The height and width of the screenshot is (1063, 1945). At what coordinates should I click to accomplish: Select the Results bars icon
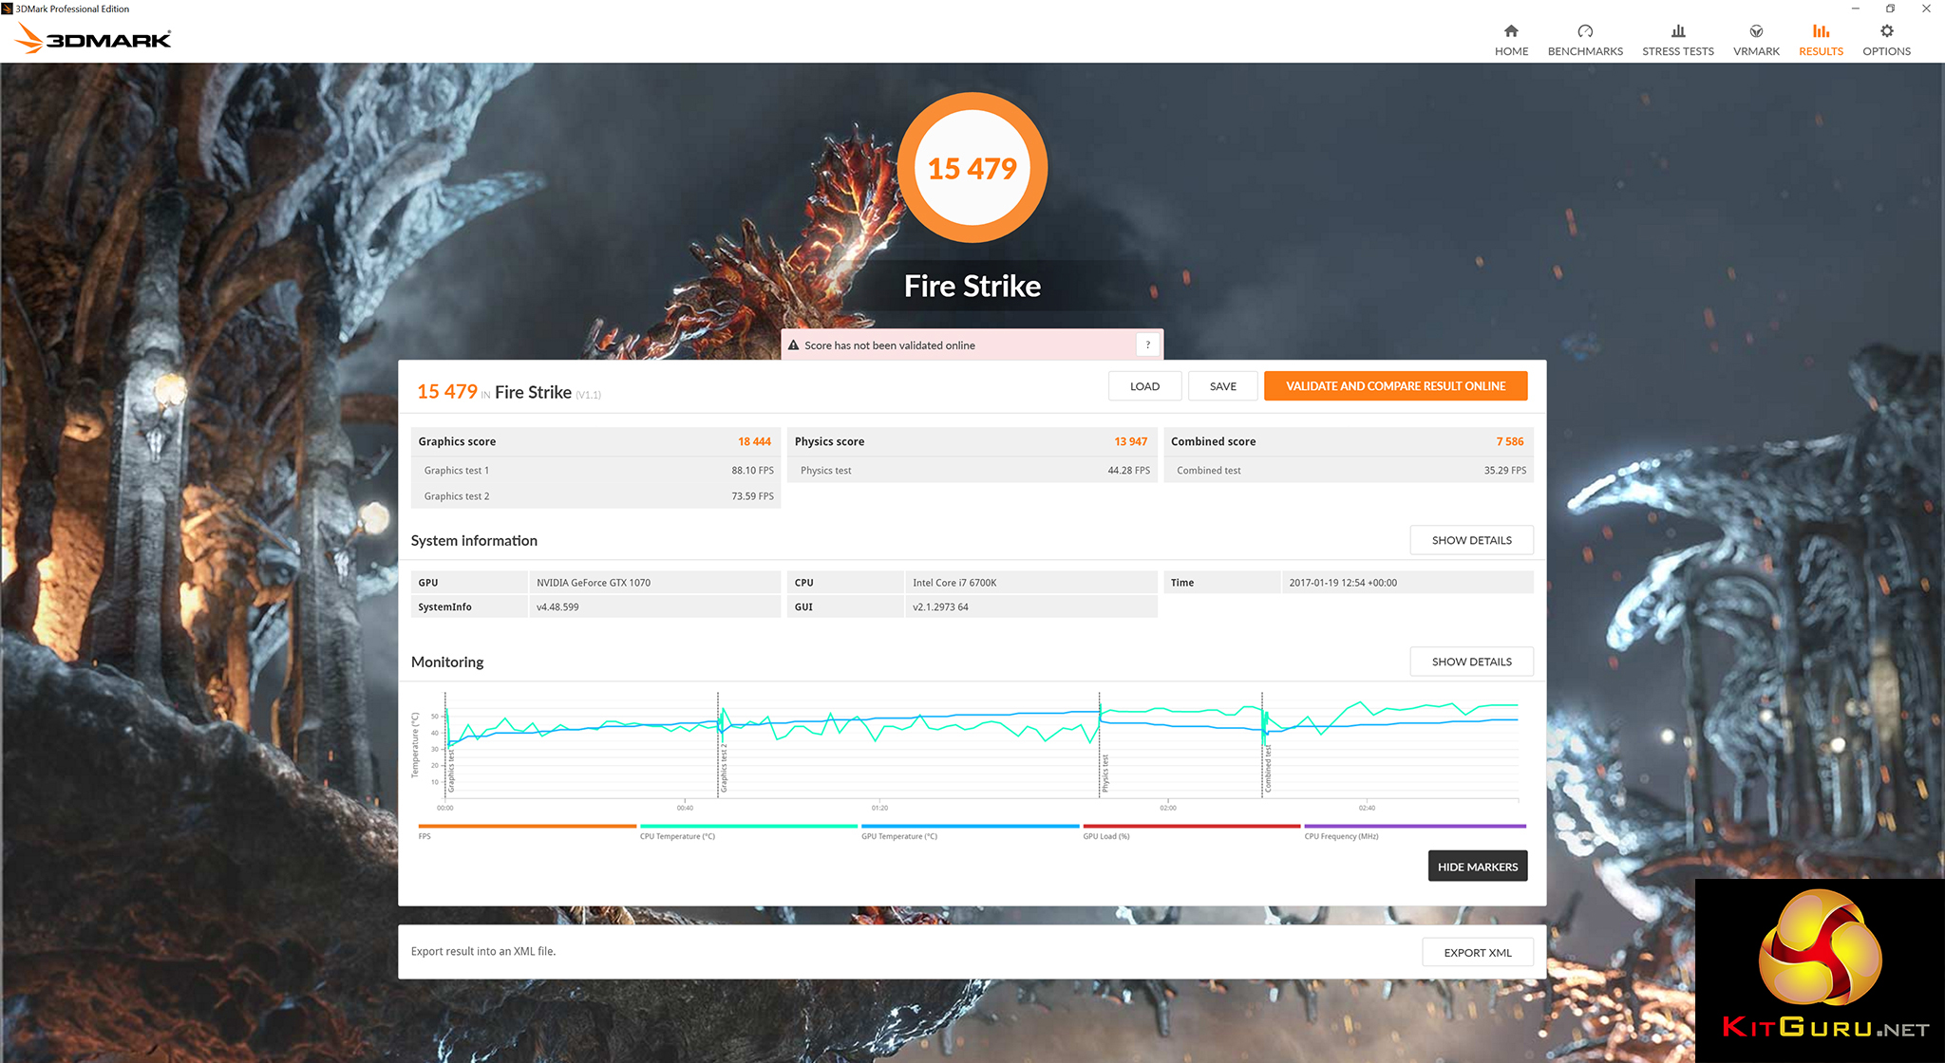coord(1821,31)
